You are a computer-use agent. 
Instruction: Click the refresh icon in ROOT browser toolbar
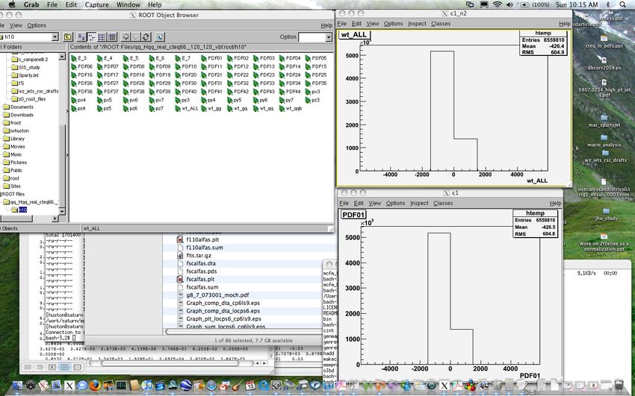(x=146, y=37)
